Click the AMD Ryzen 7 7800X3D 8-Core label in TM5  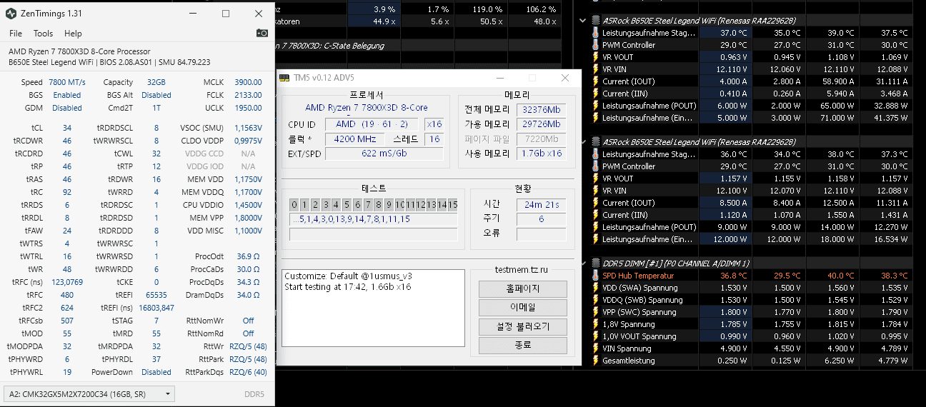pyautogui.click(x=367, y=108)
